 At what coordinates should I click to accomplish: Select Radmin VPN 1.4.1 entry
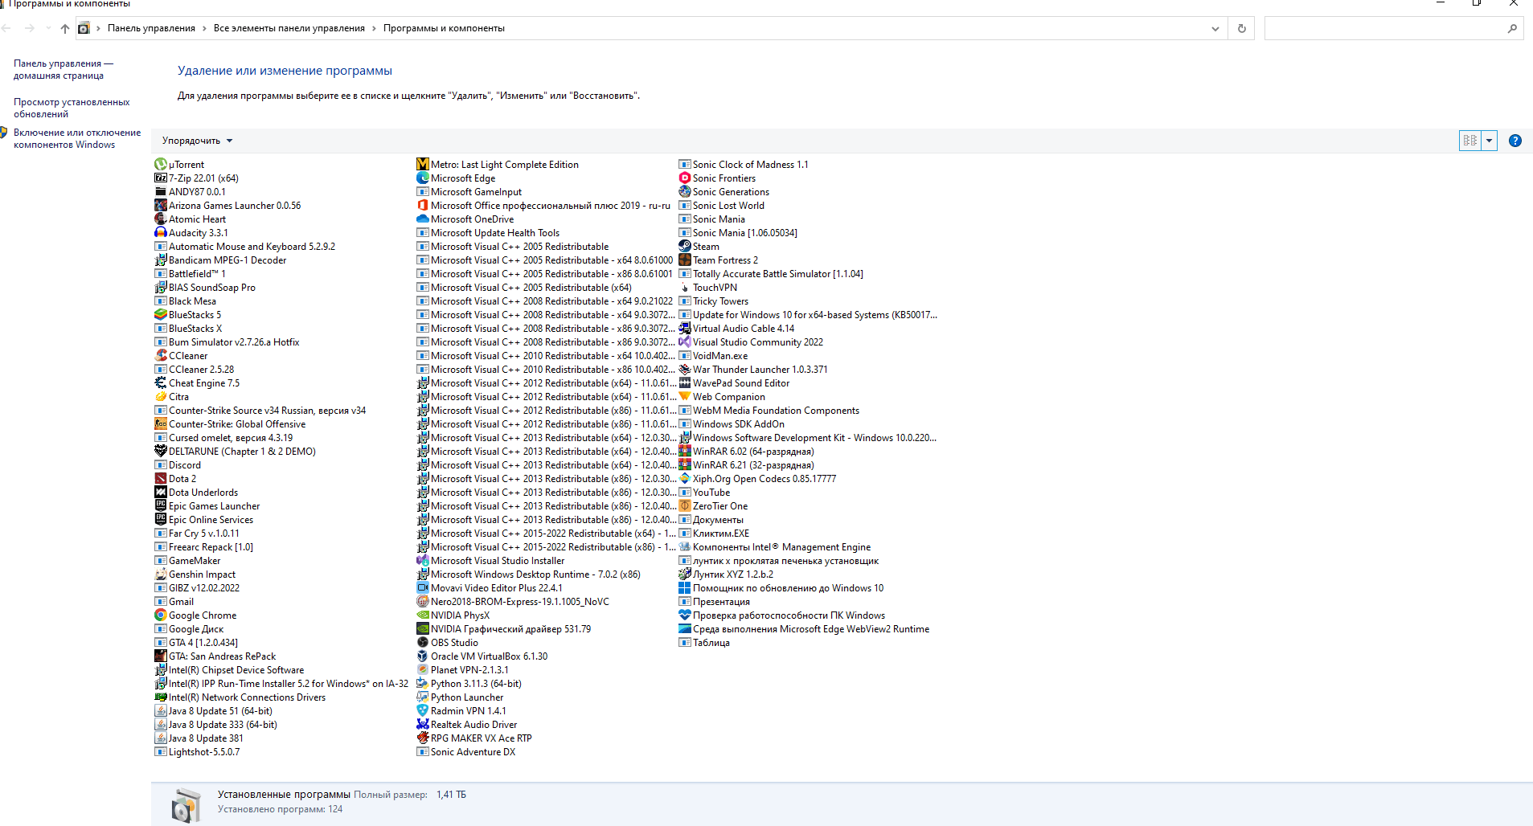pyautogui.click(x=462, y=710)
